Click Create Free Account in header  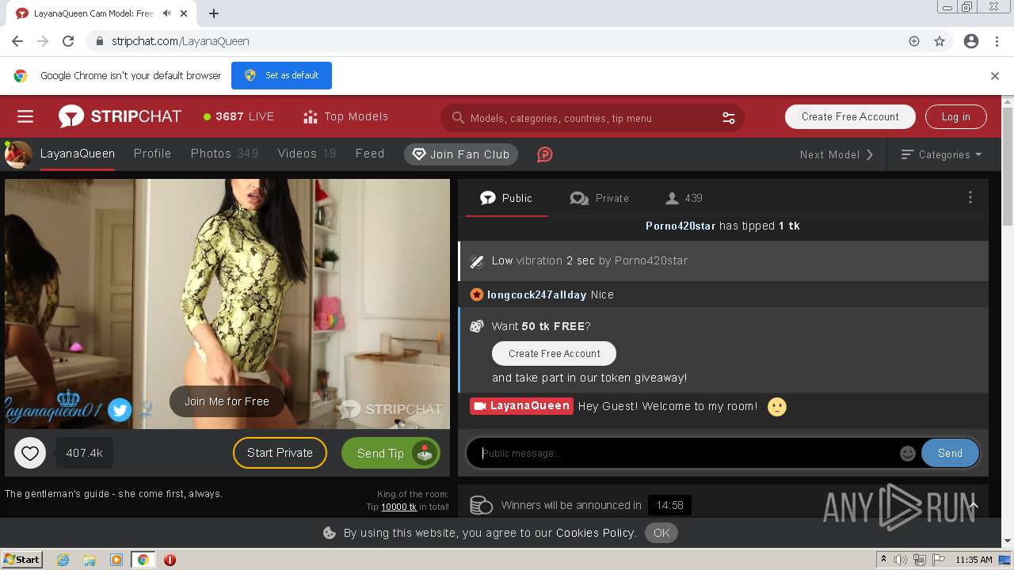(x=850, y=116)
